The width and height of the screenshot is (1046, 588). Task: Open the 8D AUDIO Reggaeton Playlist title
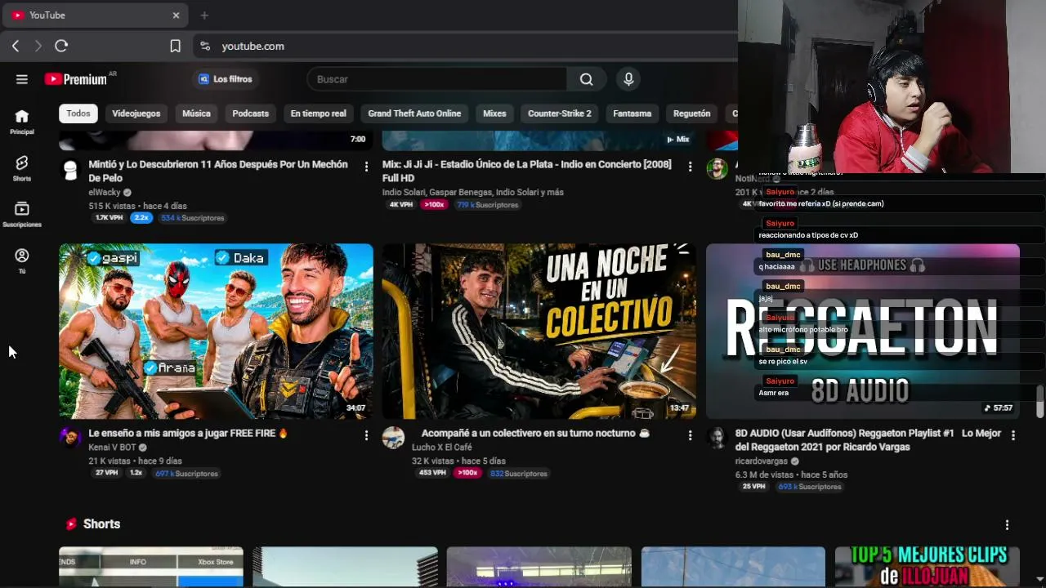868,440
